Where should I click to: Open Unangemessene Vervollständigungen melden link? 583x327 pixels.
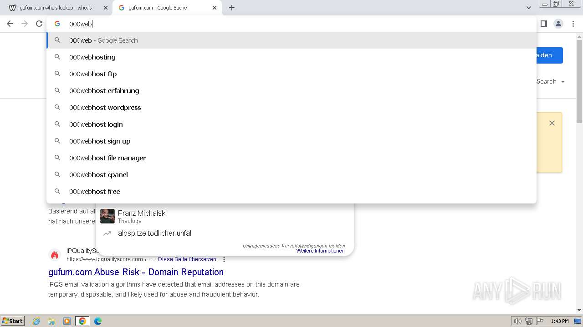(x=294, y=246)
